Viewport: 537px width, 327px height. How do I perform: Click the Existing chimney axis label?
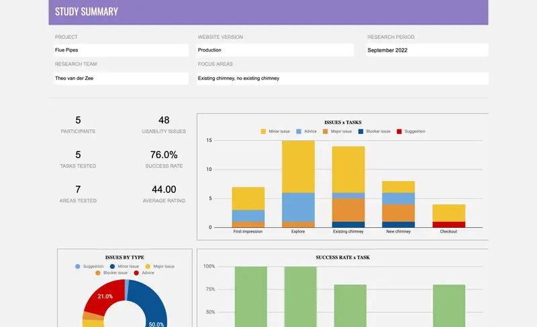point(348,232)
